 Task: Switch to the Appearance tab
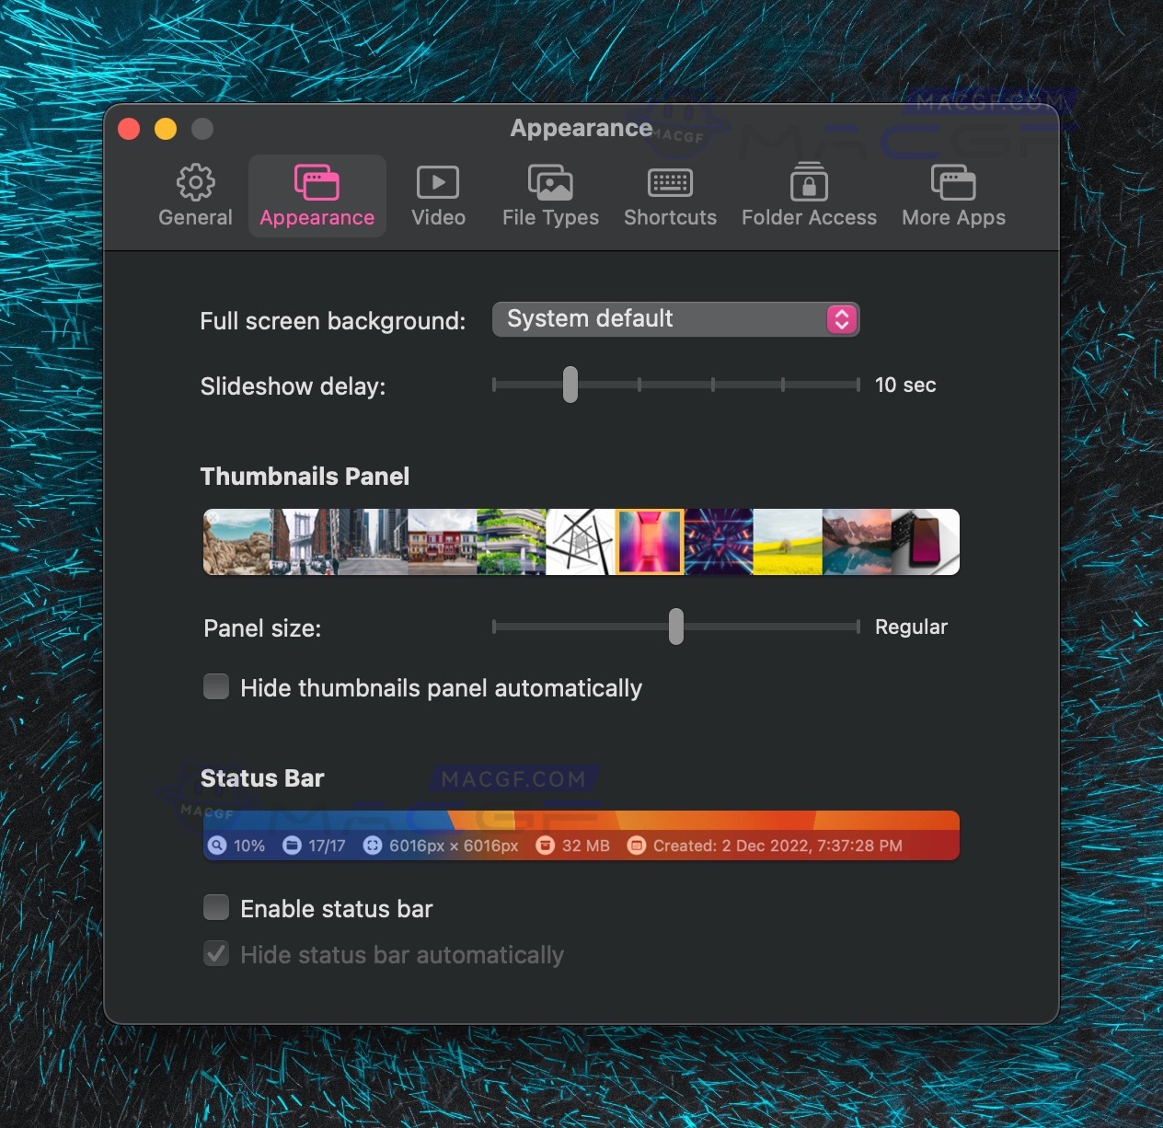point(317,195)
